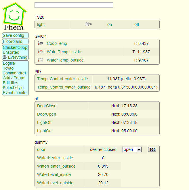Open Temp_Control_water_inside PID device
Viewport: 189px width, 190px height.
[62, 79]
